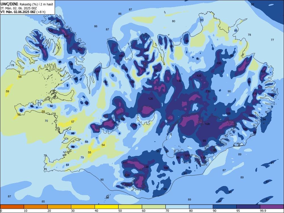The width and height of the screenshot is (284, 213).
Task: Click the humidity value '84' on the map
Action: [x=67, y=165]
